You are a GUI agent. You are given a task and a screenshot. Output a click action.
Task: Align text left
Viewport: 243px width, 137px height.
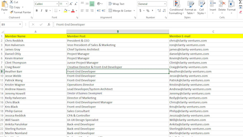[x=82, y=10]
